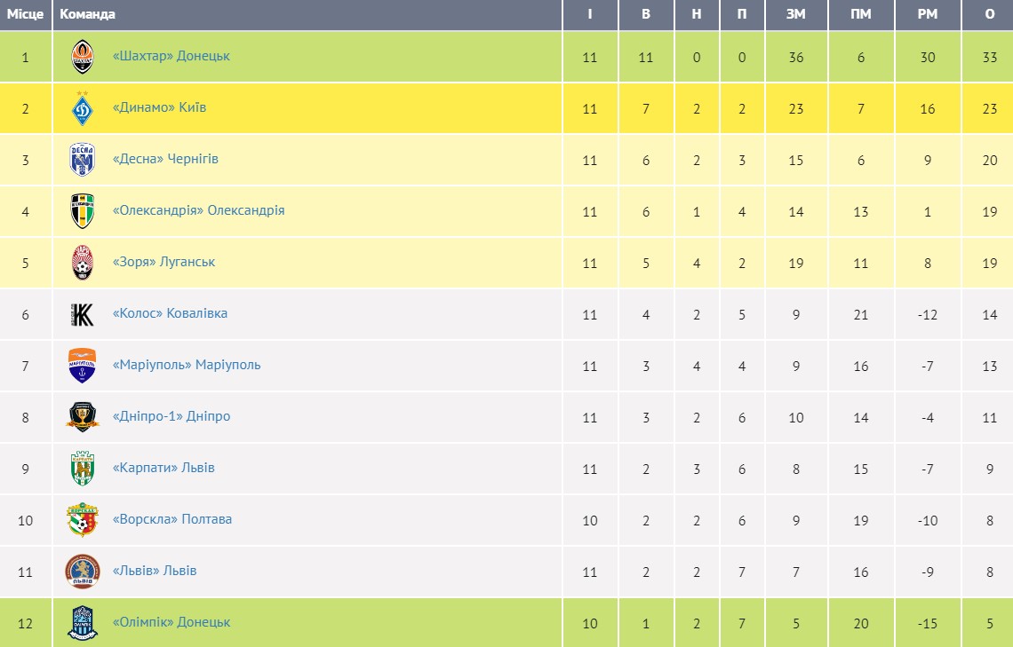The width and height of the screenshot is (1013, 647).
Task: Click the «О» points column header
Action: coord(990,14)
